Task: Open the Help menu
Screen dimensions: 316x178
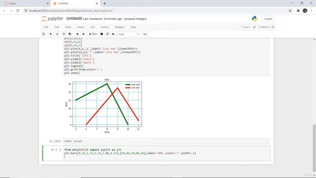Action: [133, 27]
